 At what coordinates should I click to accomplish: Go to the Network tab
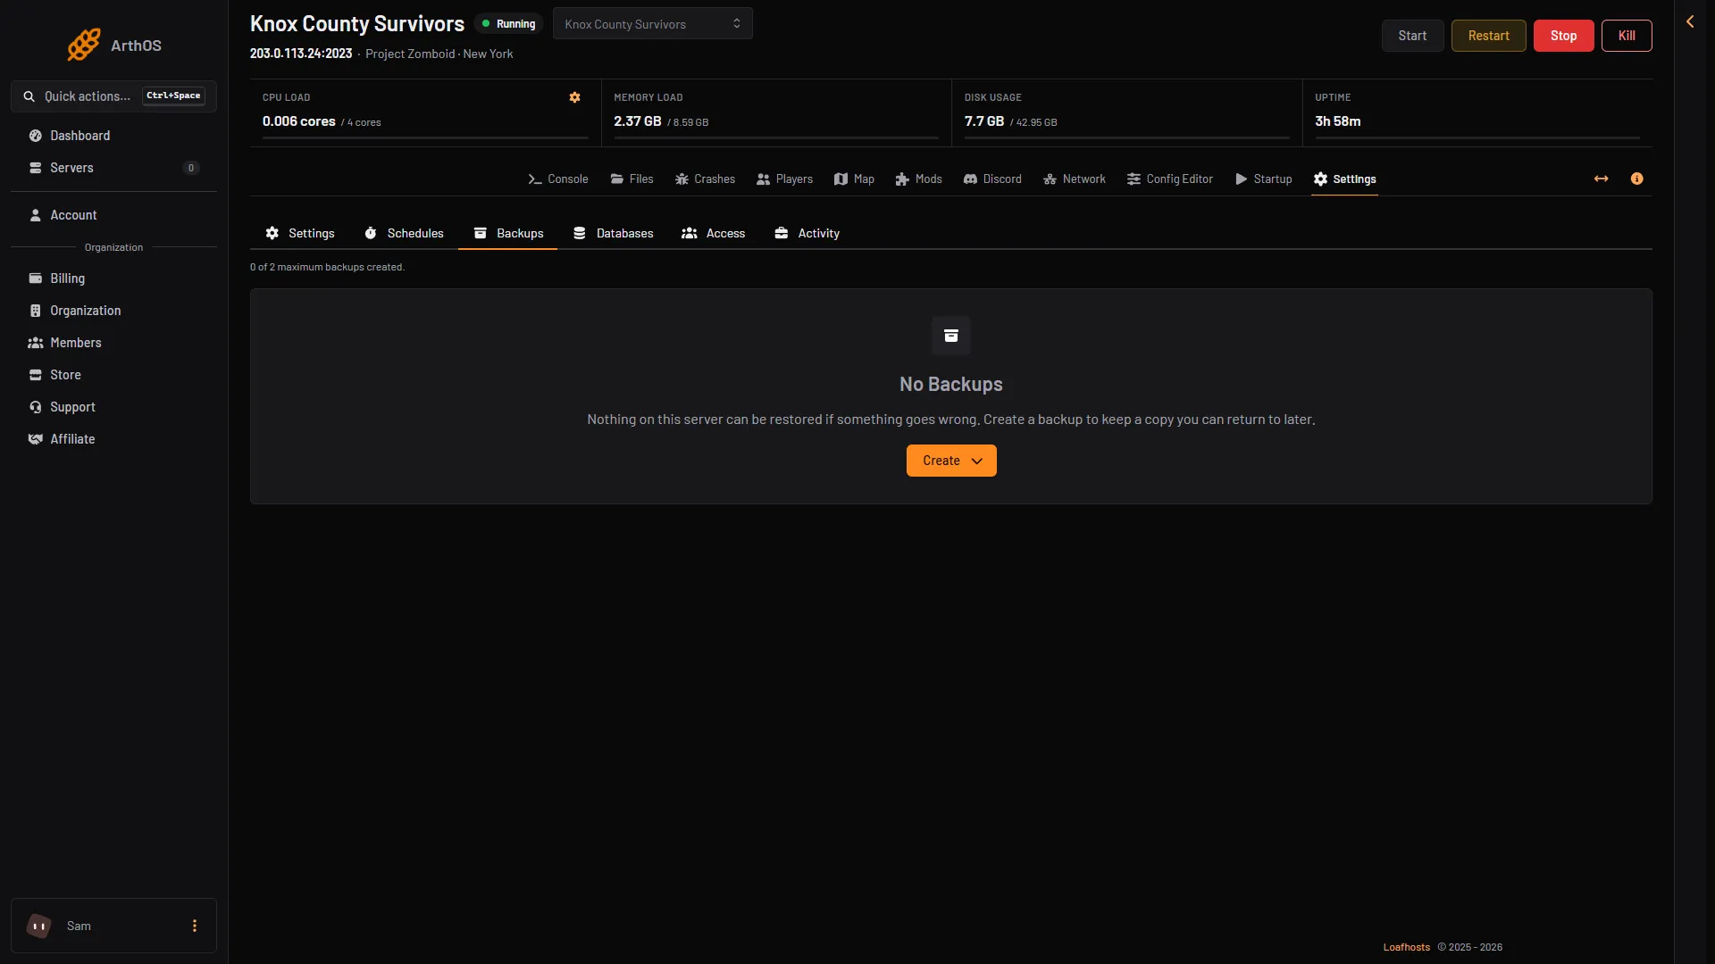pos(1075,179)
